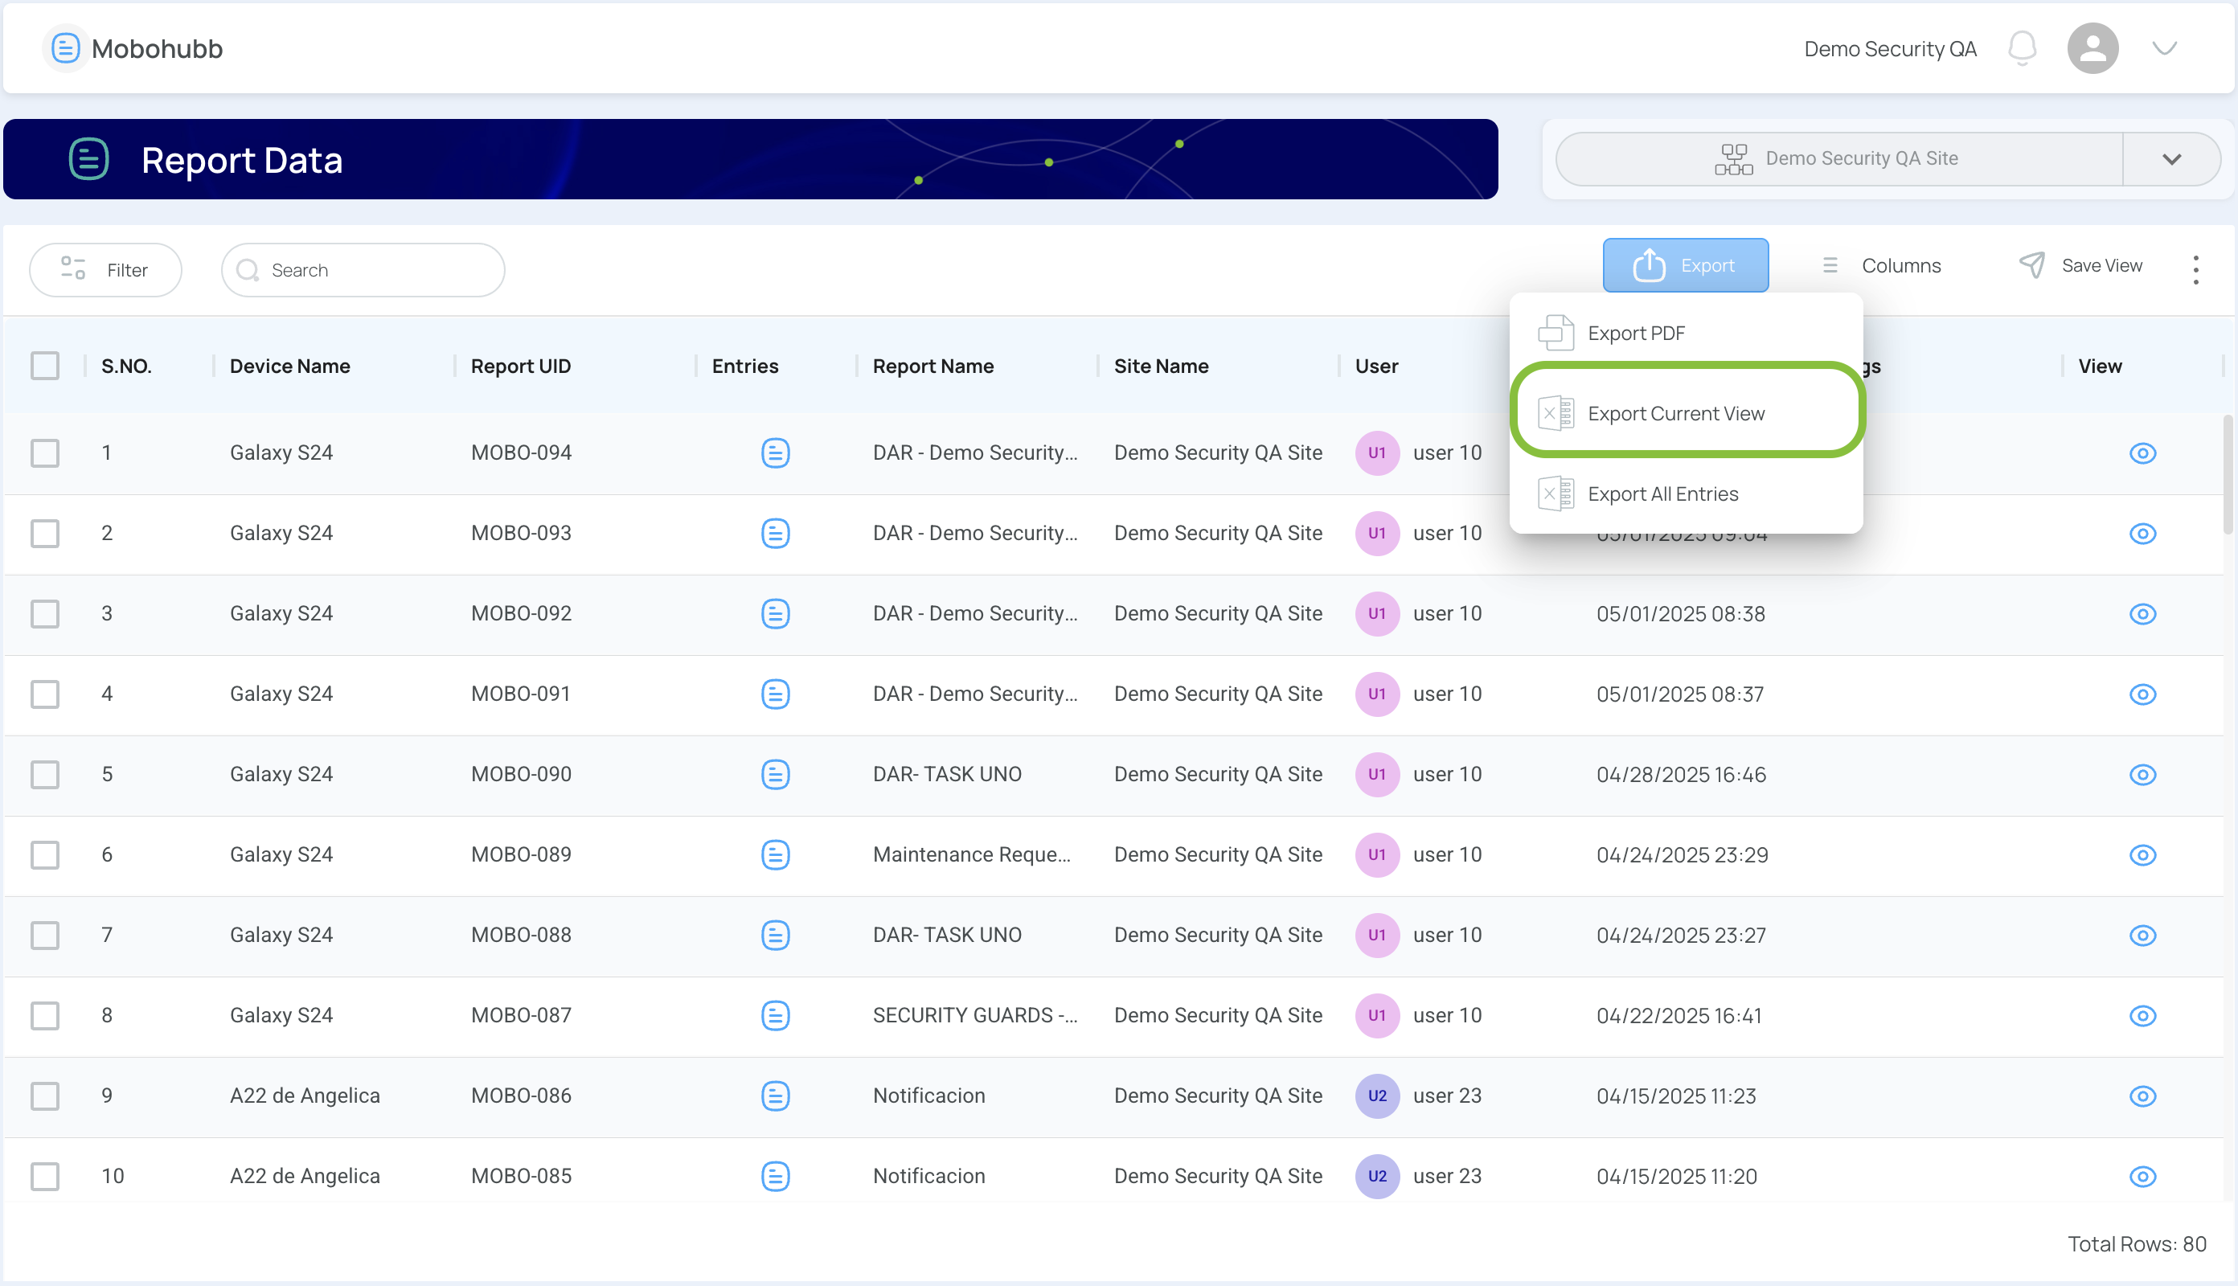2238x1286 pixels.
Task: Choose Export PDF from menu
Action: [x=1686, y=333]
